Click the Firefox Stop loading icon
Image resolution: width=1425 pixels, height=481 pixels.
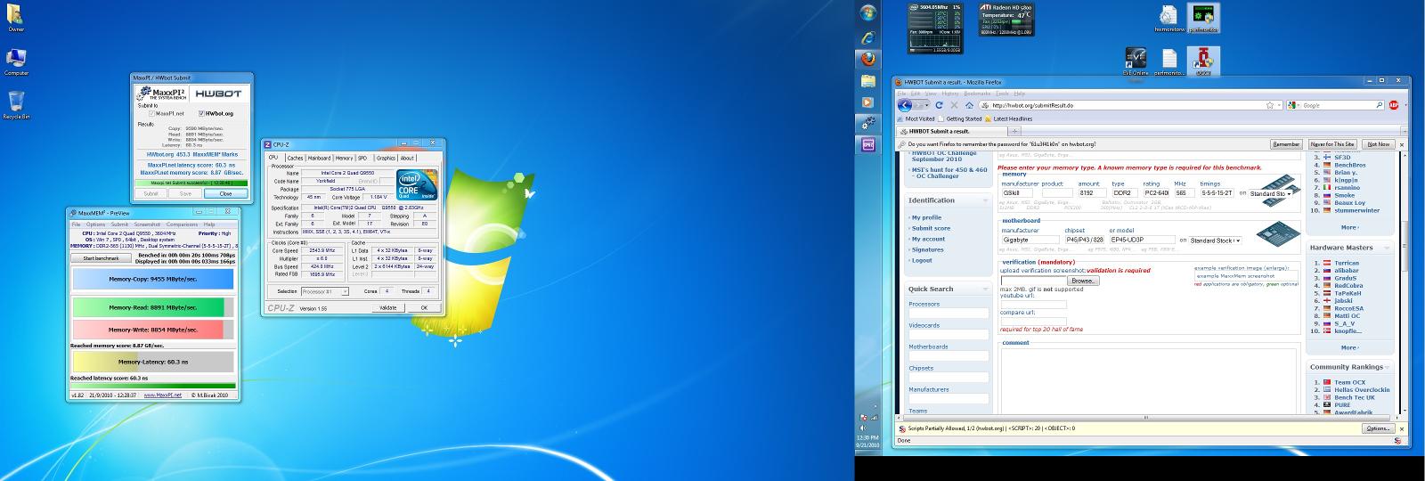tap(954, 105)
